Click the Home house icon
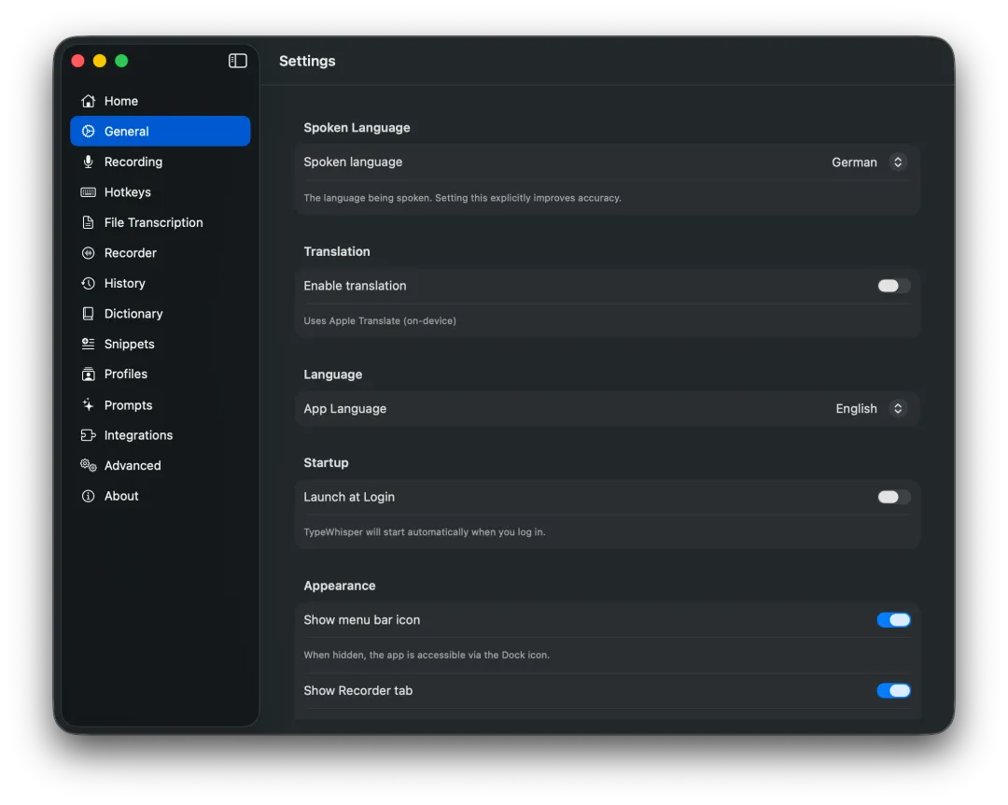Image resolution: width=1008 pixels, height=805 pixels. point(88,101)
